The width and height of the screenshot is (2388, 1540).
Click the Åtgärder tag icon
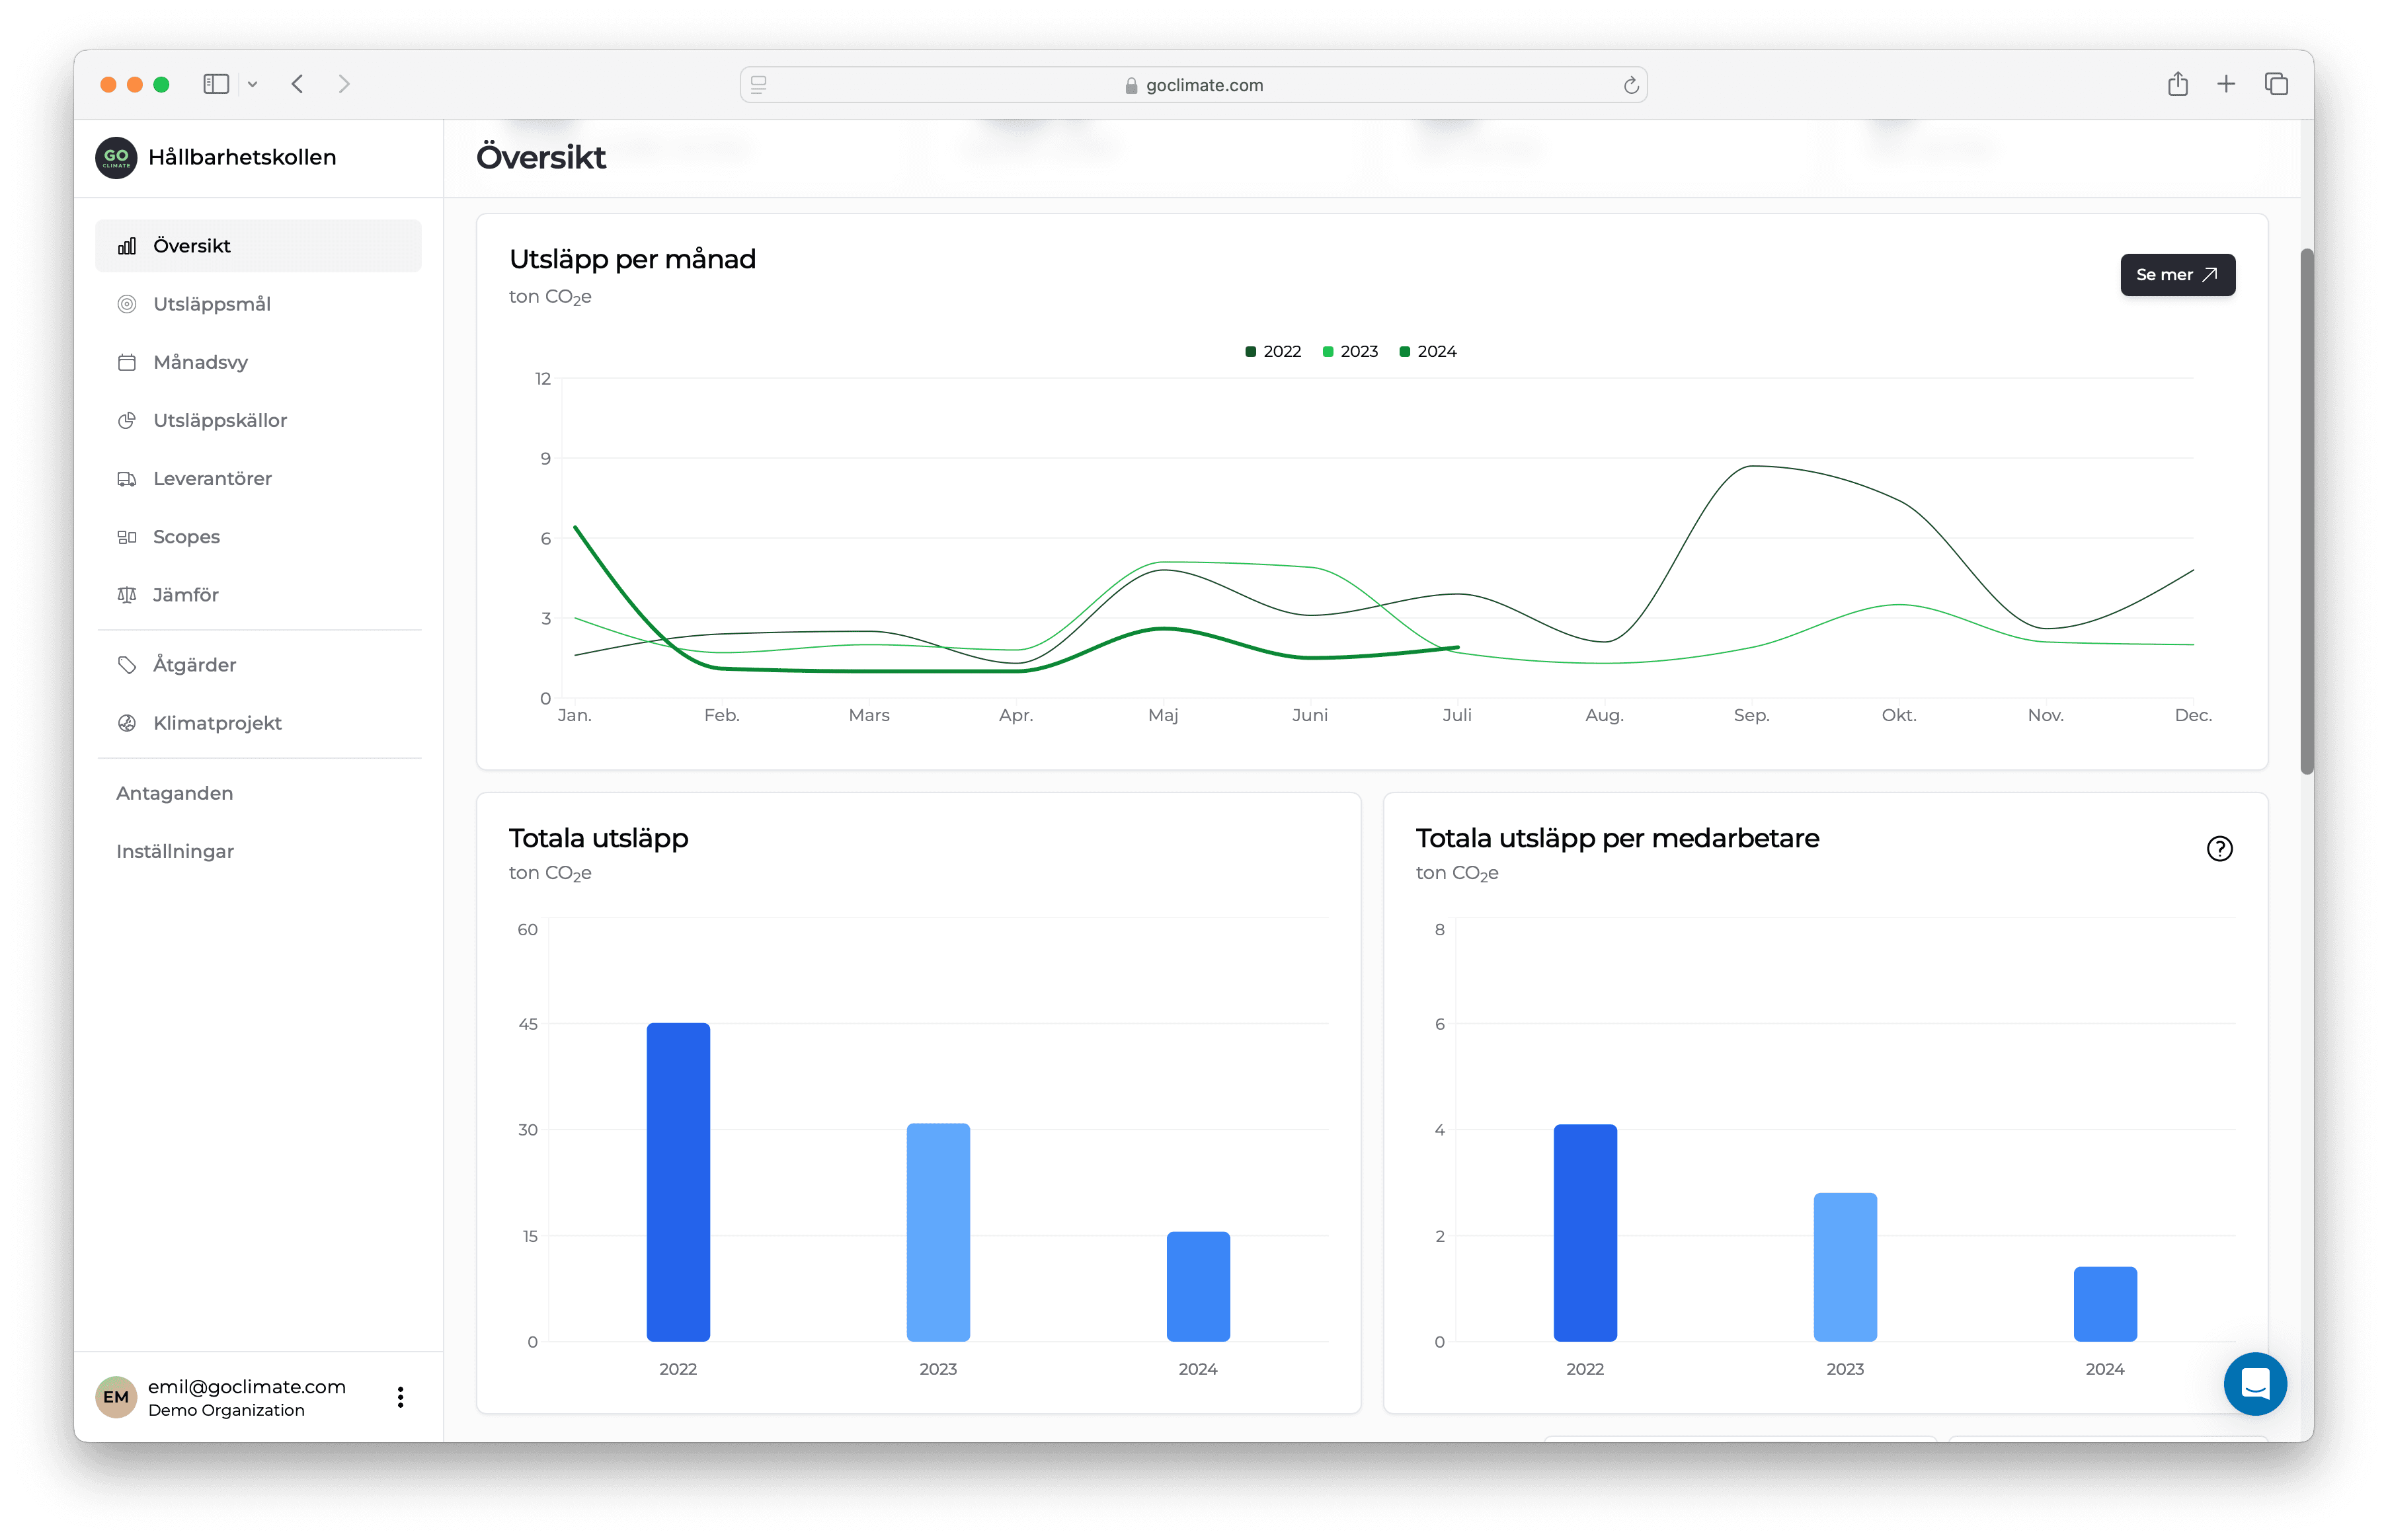click(127, 665)
